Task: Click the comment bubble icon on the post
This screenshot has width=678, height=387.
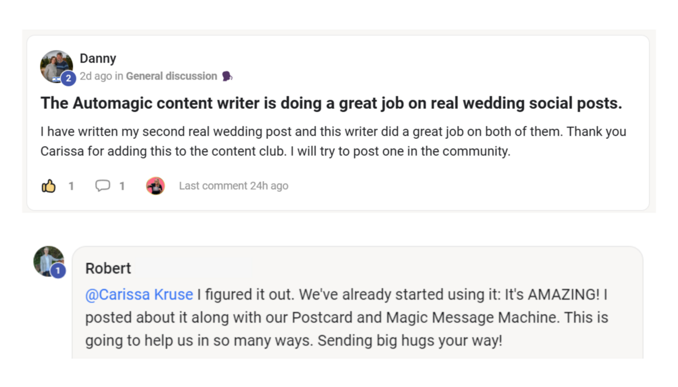Action: tap(102, 186)
